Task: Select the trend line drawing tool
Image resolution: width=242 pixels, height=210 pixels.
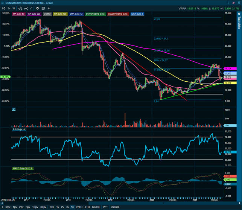Action: click(31, 8)
